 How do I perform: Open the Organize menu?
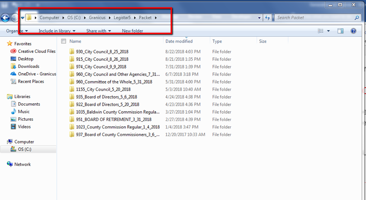point(17,31)
